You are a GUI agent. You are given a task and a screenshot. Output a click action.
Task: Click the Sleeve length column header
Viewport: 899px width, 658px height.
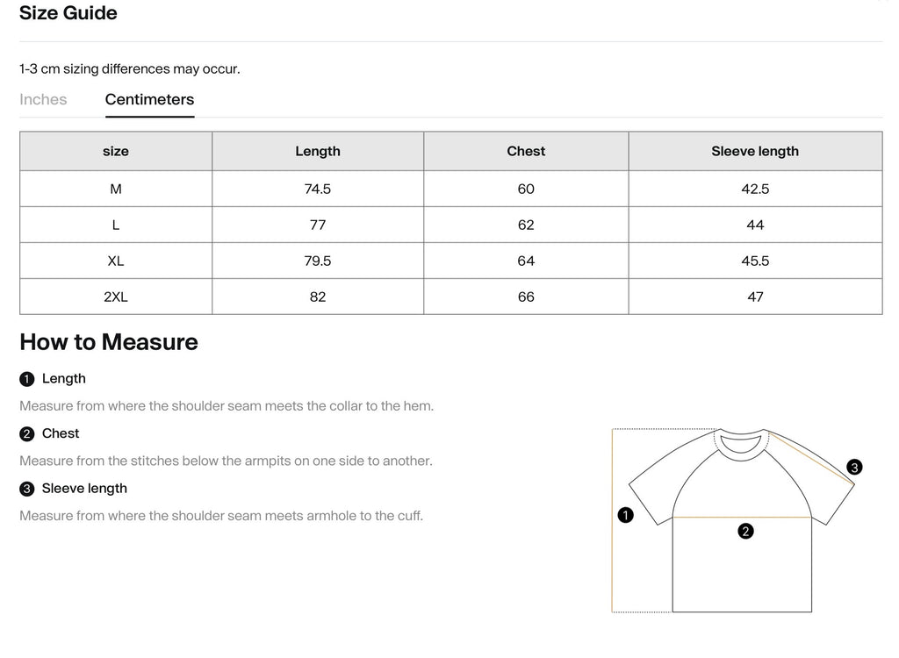(x=755, y=151)
